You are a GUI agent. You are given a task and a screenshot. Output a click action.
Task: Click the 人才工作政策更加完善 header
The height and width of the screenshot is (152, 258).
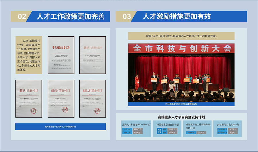point(69,17)
